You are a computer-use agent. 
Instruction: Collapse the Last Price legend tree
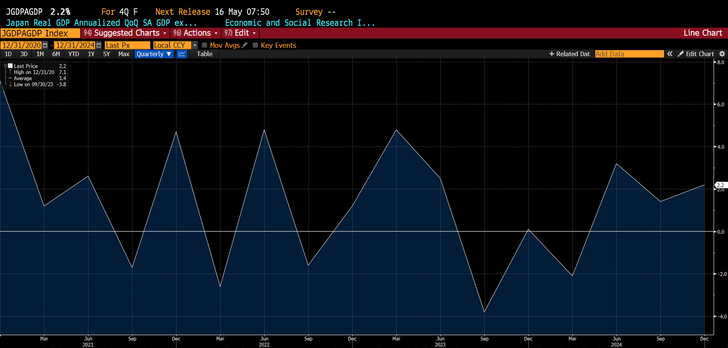coord(5,66)
